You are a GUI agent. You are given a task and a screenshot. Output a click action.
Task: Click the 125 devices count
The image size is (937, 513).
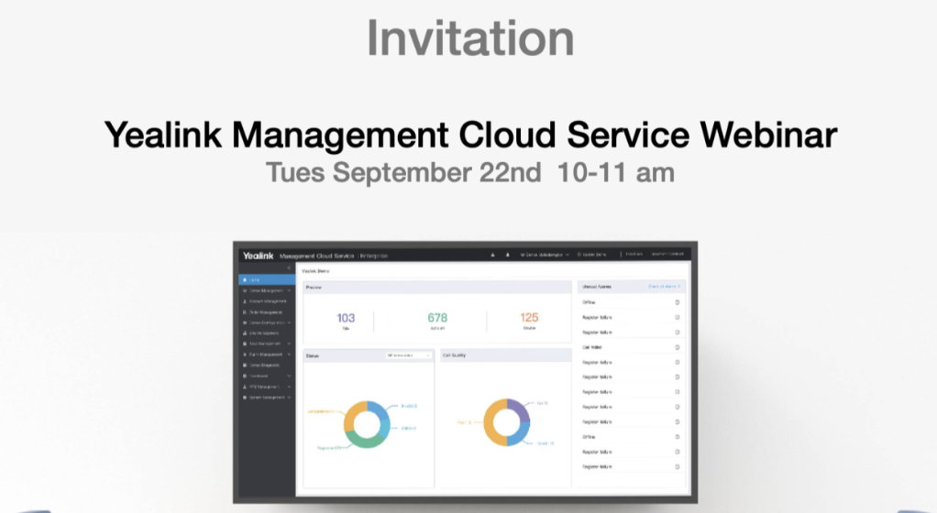(529, 318)
